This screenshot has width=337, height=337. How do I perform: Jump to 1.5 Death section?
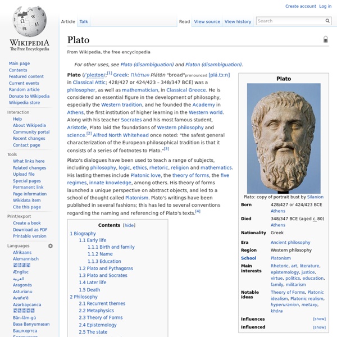[89, 290]
